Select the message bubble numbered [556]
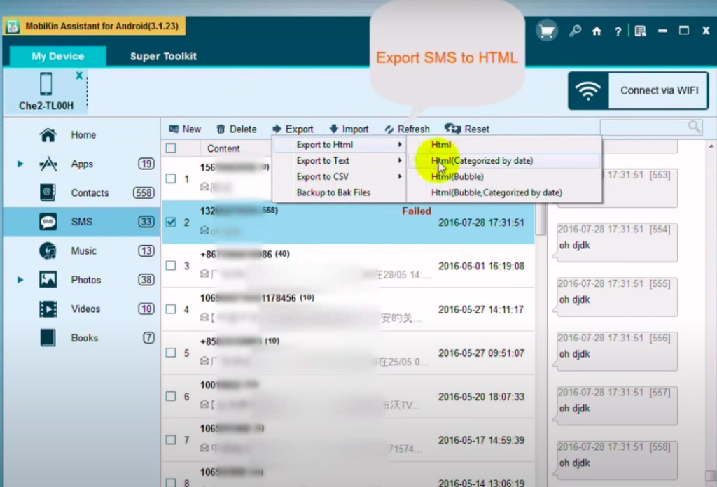The image size is (717, 487). tap(616, 351)
